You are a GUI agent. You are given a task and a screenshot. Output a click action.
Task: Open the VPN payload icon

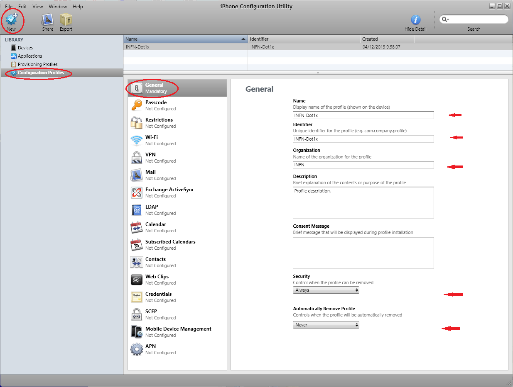click(x=137, y=158)
